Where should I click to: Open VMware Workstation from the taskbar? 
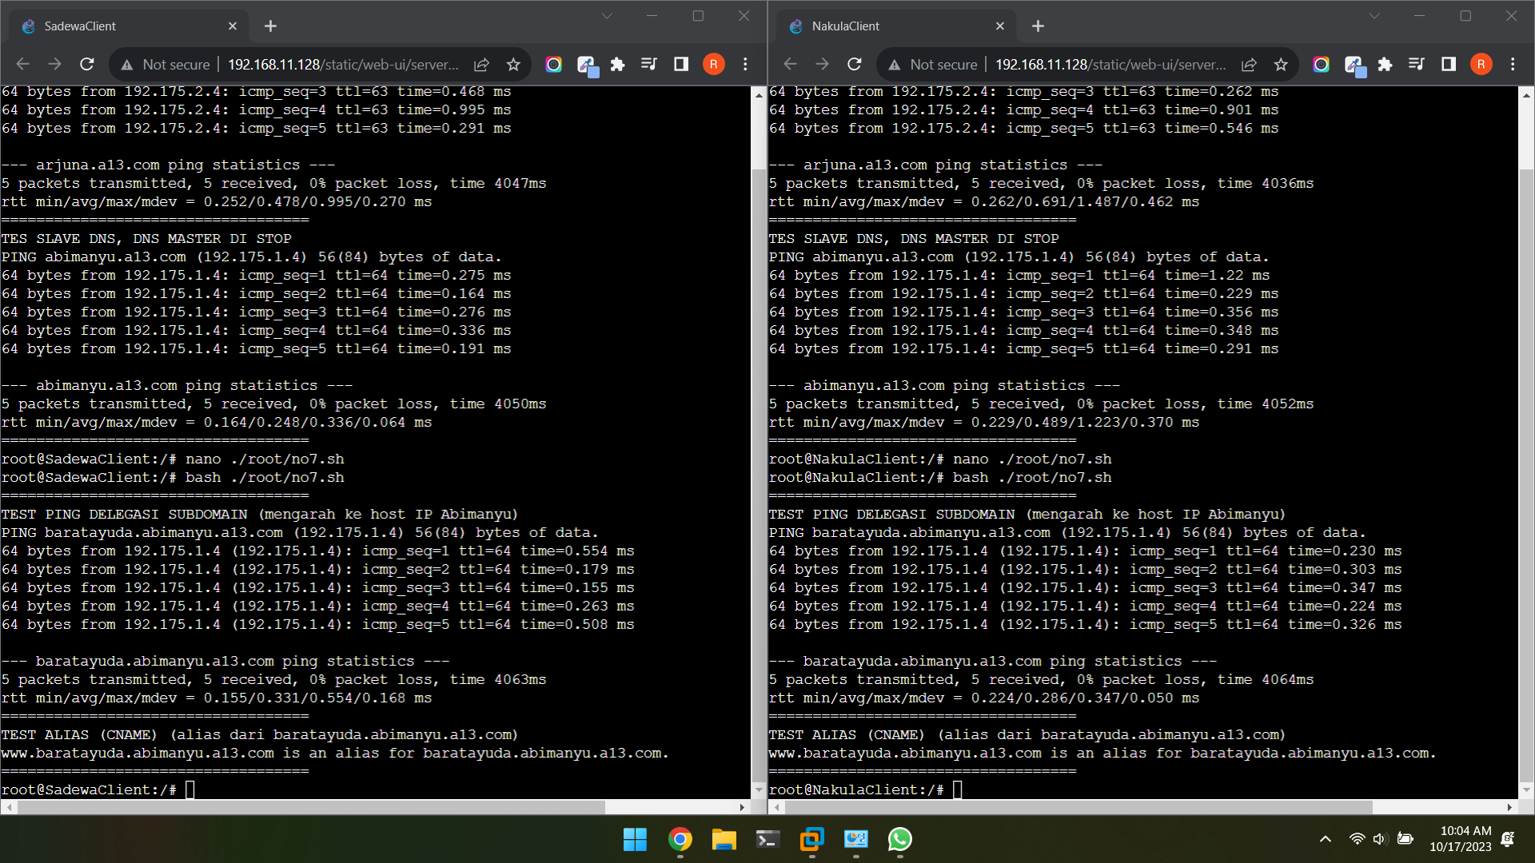pyautogui.click(x=811, y=840)
